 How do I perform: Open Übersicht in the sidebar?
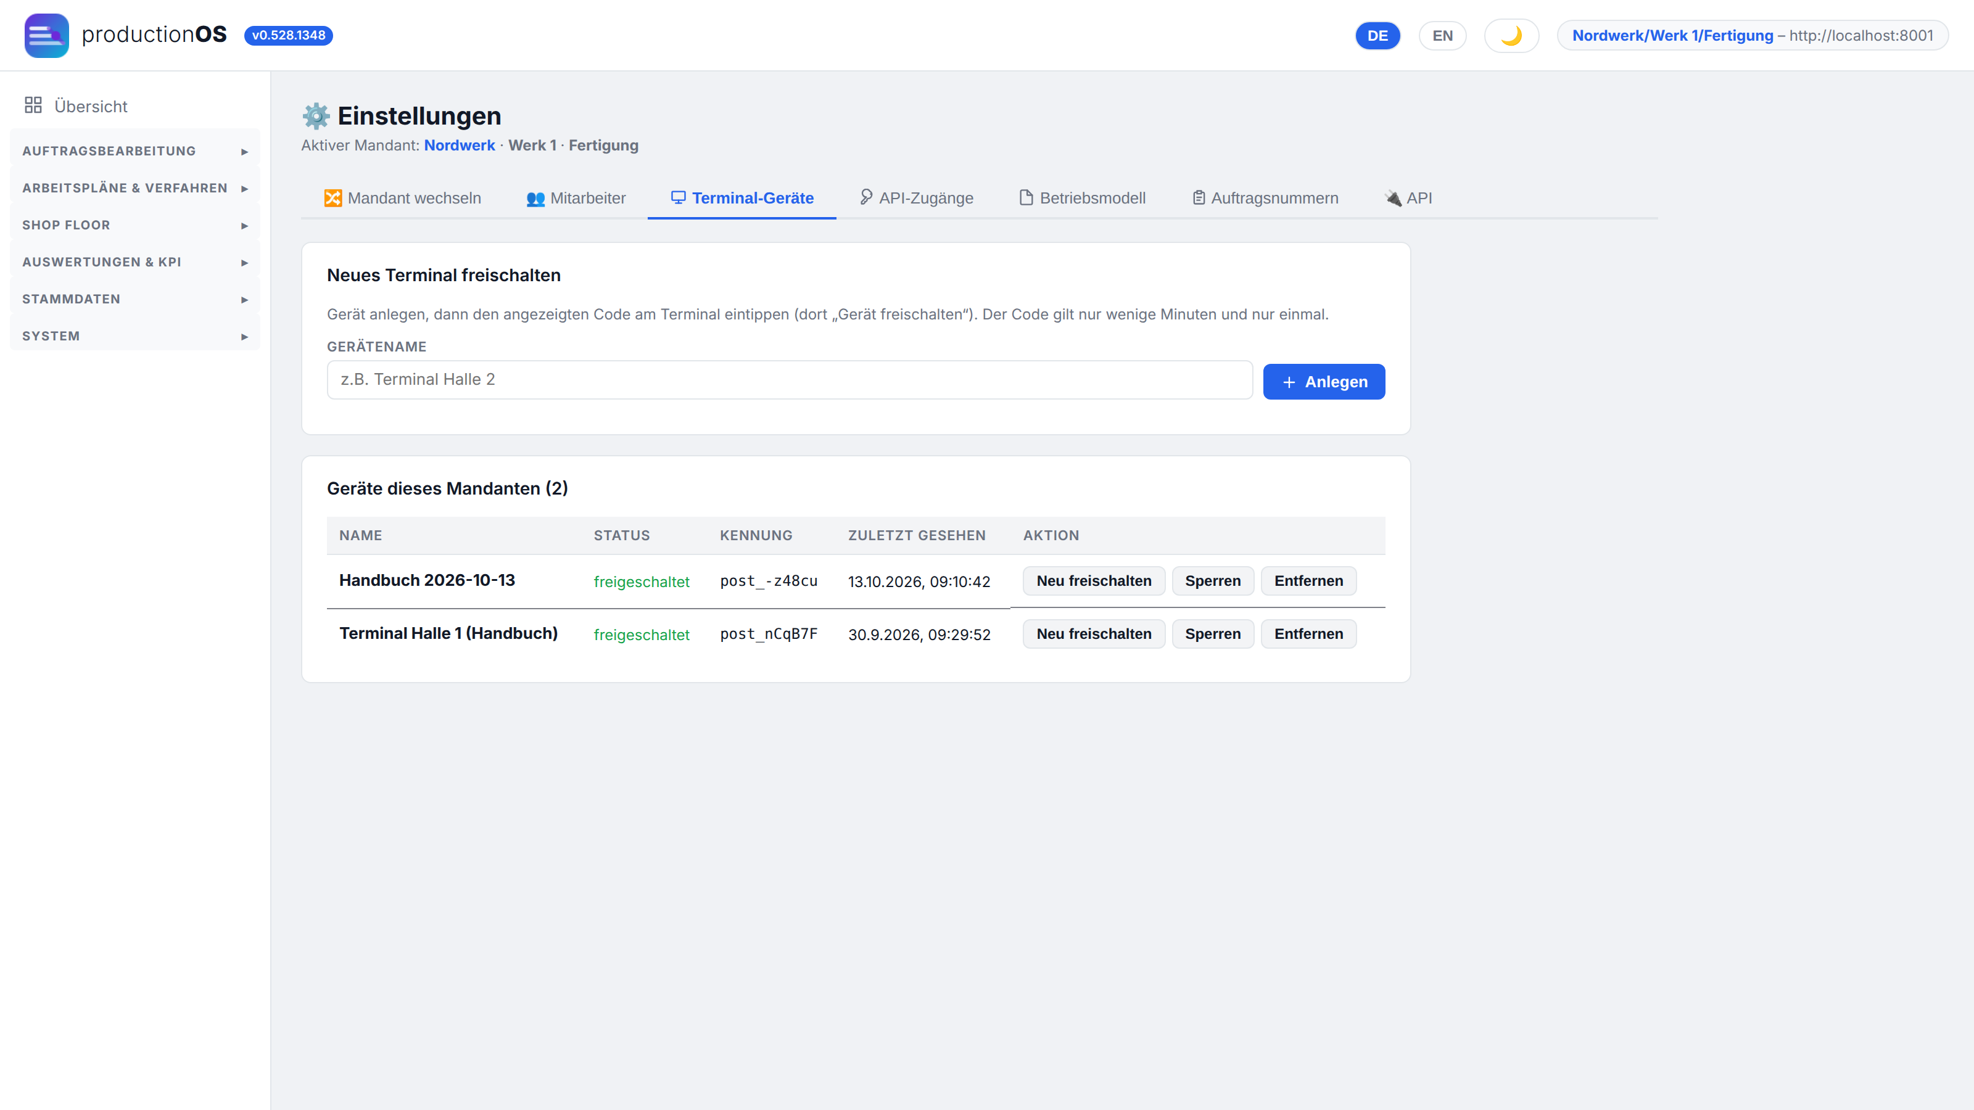[135, 105]
